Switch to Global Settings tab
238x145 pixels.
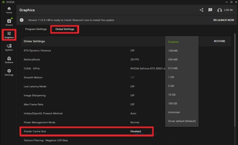point(65,29)
